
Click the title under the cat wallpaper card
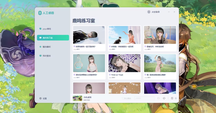click(122, 47)
